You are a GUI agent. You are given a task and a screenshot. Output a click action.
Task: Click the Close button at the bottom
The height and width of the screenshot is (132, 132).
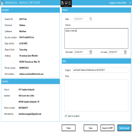[69, 128]
